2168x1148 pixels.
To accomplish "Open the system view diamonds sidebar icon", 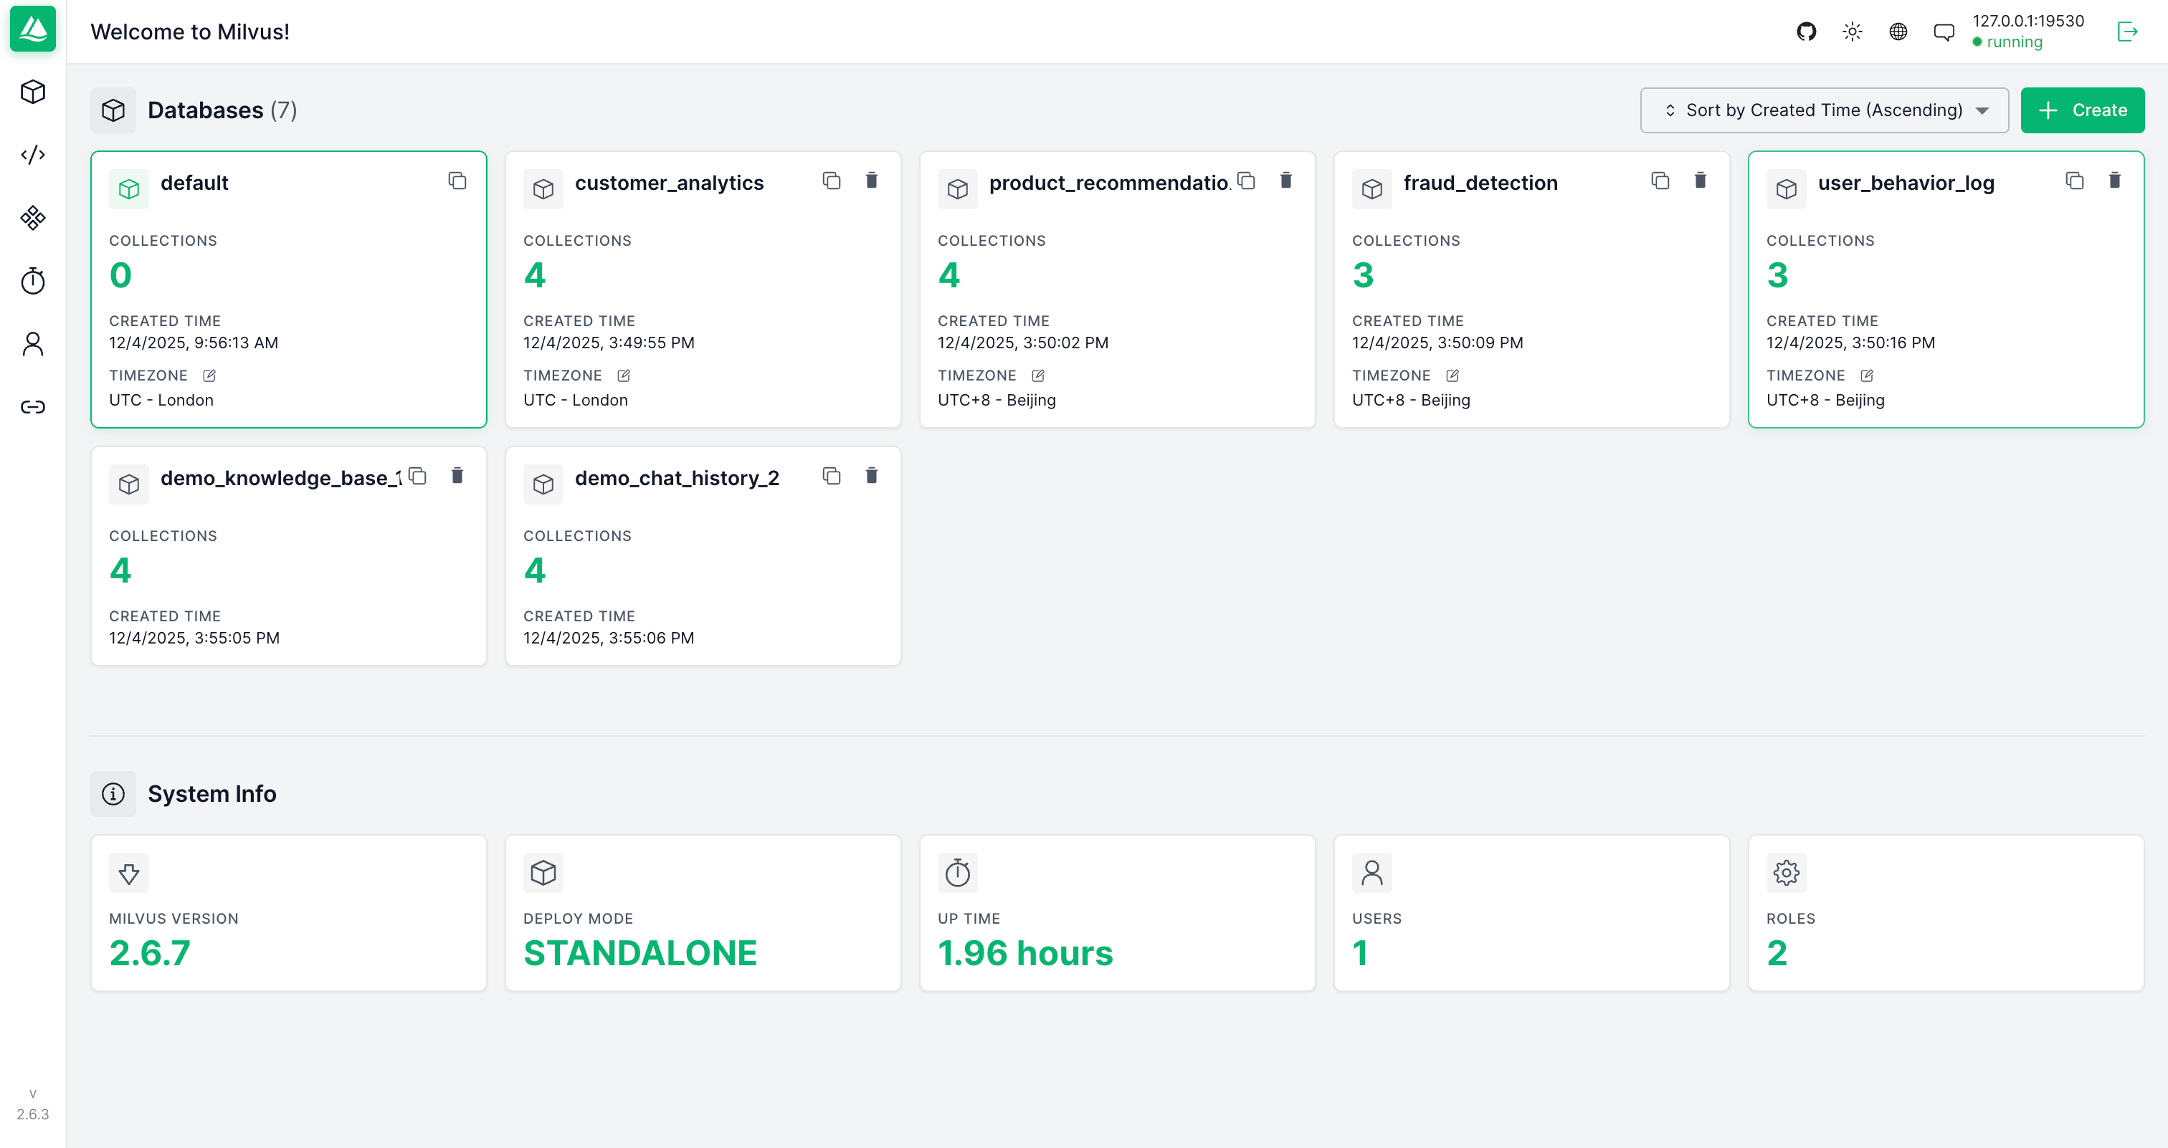I will click(x=33, y=218).
